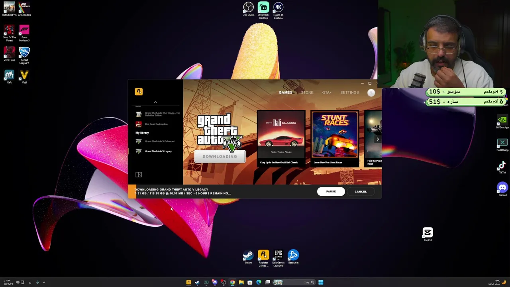Click the download status text line
The width and height of the screenshot is (510, 287).
182,193
